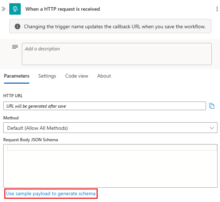
Task: Open the Settings tab
Action: coord(47,76)
